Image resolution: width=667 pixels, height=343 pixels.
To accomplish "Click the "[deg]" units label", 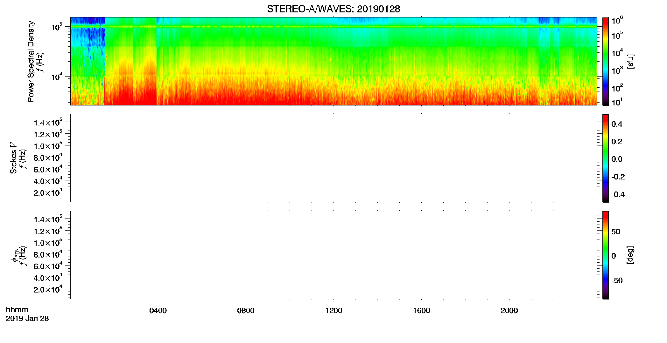I will coord(630,255).
